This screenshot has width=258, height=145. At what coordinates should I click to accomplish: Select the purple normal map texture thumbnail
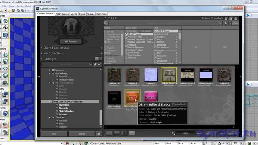tap(151, 75)
